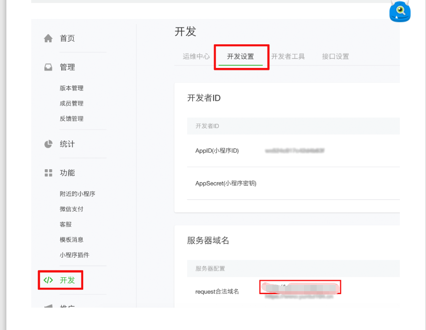The width and height of the screenshot is (426, 330).
Task: Open 小程序插件
Action: click(x=74, y=255)
